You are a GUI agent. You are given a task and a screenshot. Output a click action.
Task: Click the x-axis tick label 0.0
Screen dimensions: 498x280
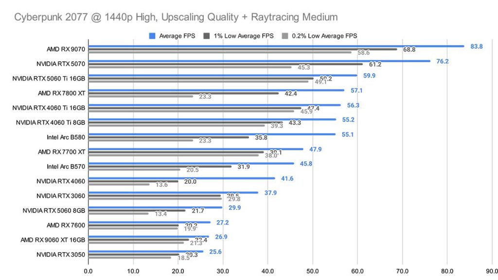(x=89, y=271)
